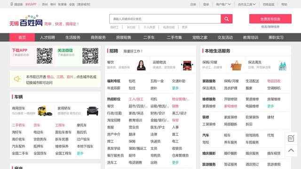
Task: Click the 美工/设计 job link
Action: 179,113
